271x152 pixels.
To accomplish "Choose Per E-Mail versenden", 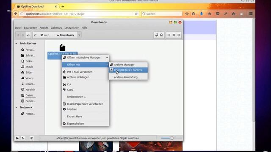I will (86, 72).
